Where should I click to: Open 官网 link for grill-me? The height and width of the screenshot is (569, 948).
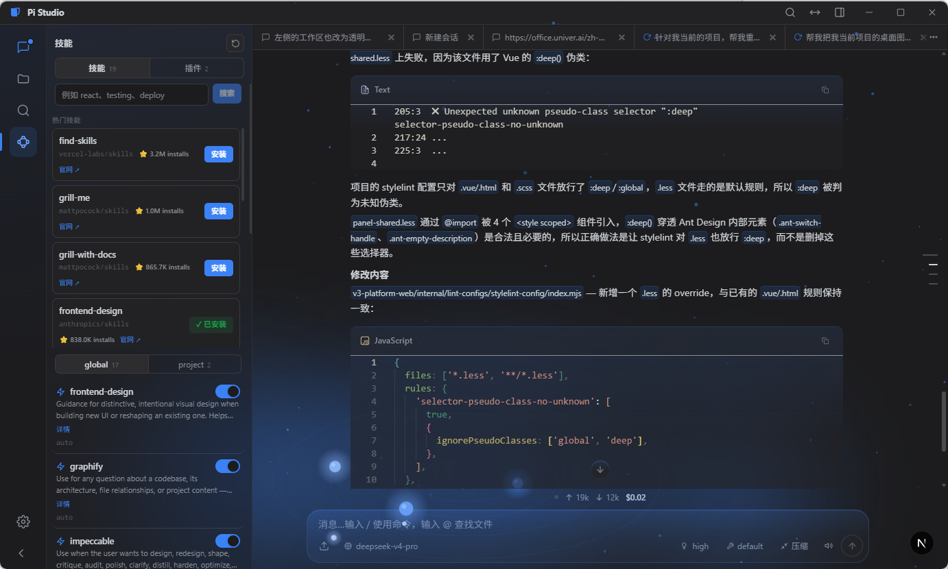pyautogui.click(x=69, y=226)
